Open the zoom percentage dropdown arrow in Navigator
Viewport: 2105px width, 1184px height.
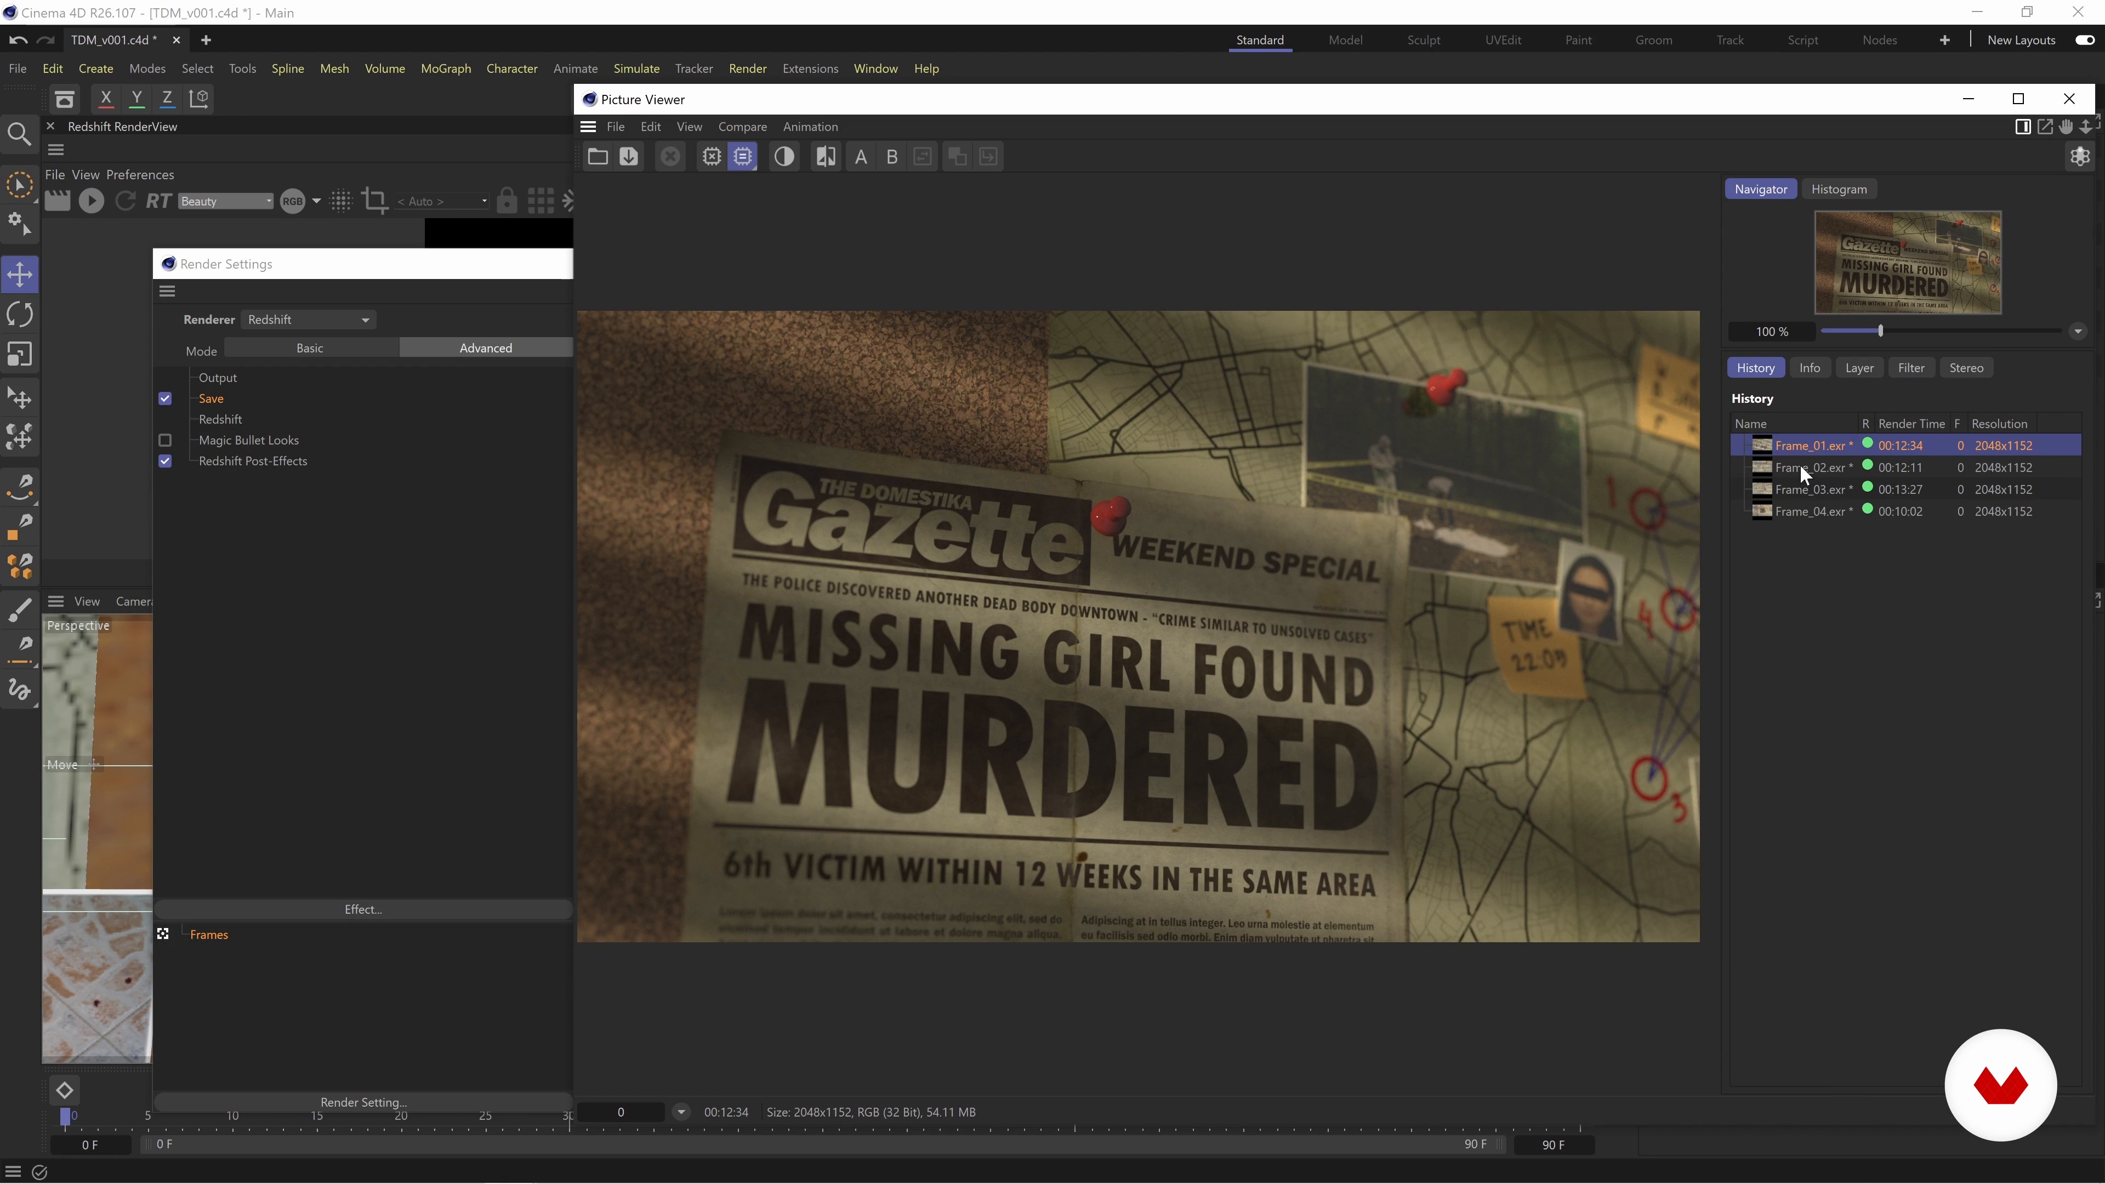pyautogui.click(x=2077, y=332)
